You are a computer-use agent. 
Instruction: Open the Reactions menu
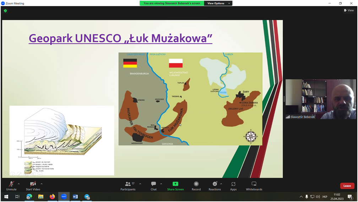click(x=215, y=185)
